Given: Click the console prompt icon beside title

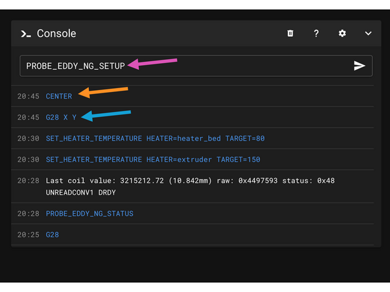Looking at the screenshot, I should click(26, 34).
